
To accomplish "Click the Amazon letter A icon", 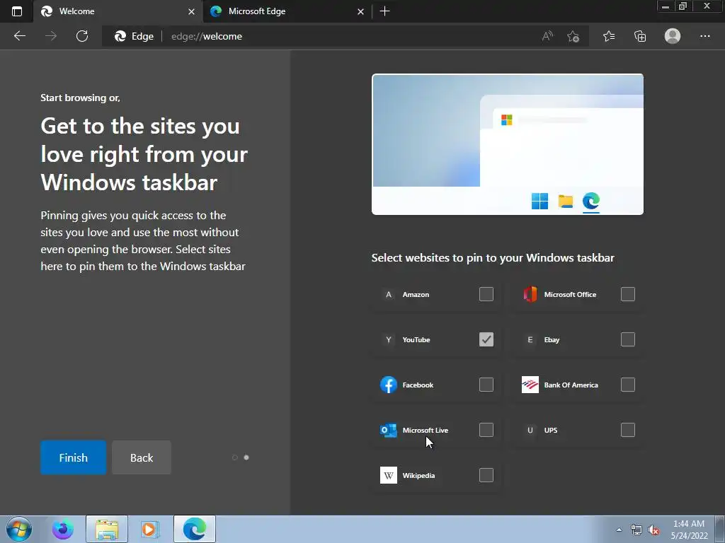I will [x=389, y=294].
